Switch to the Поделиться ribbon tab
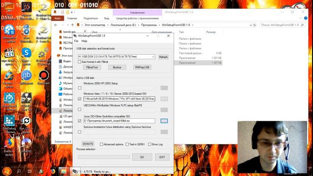 (x=90, y=18)
